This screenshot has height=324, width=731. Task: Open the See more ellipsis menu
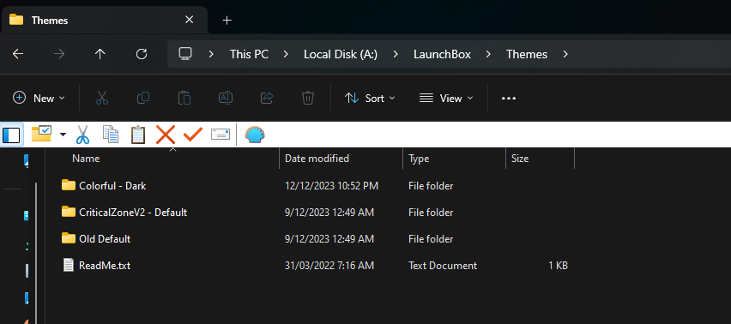pos(509,99)
